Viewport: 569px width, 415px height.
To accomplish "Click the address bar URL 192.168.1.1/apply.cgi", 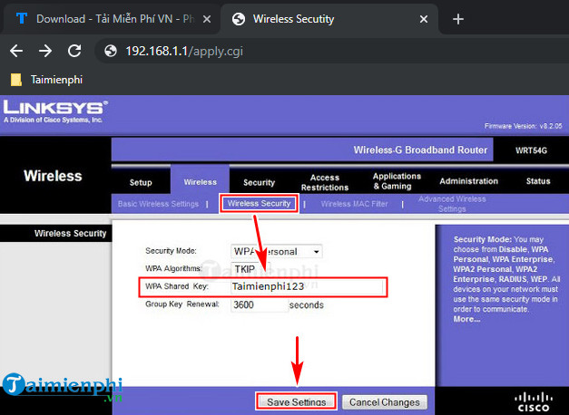I will [184, 51].
